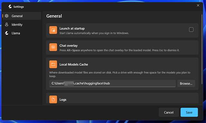Click the 'Start Llama automatically' description

coord(94,33)
